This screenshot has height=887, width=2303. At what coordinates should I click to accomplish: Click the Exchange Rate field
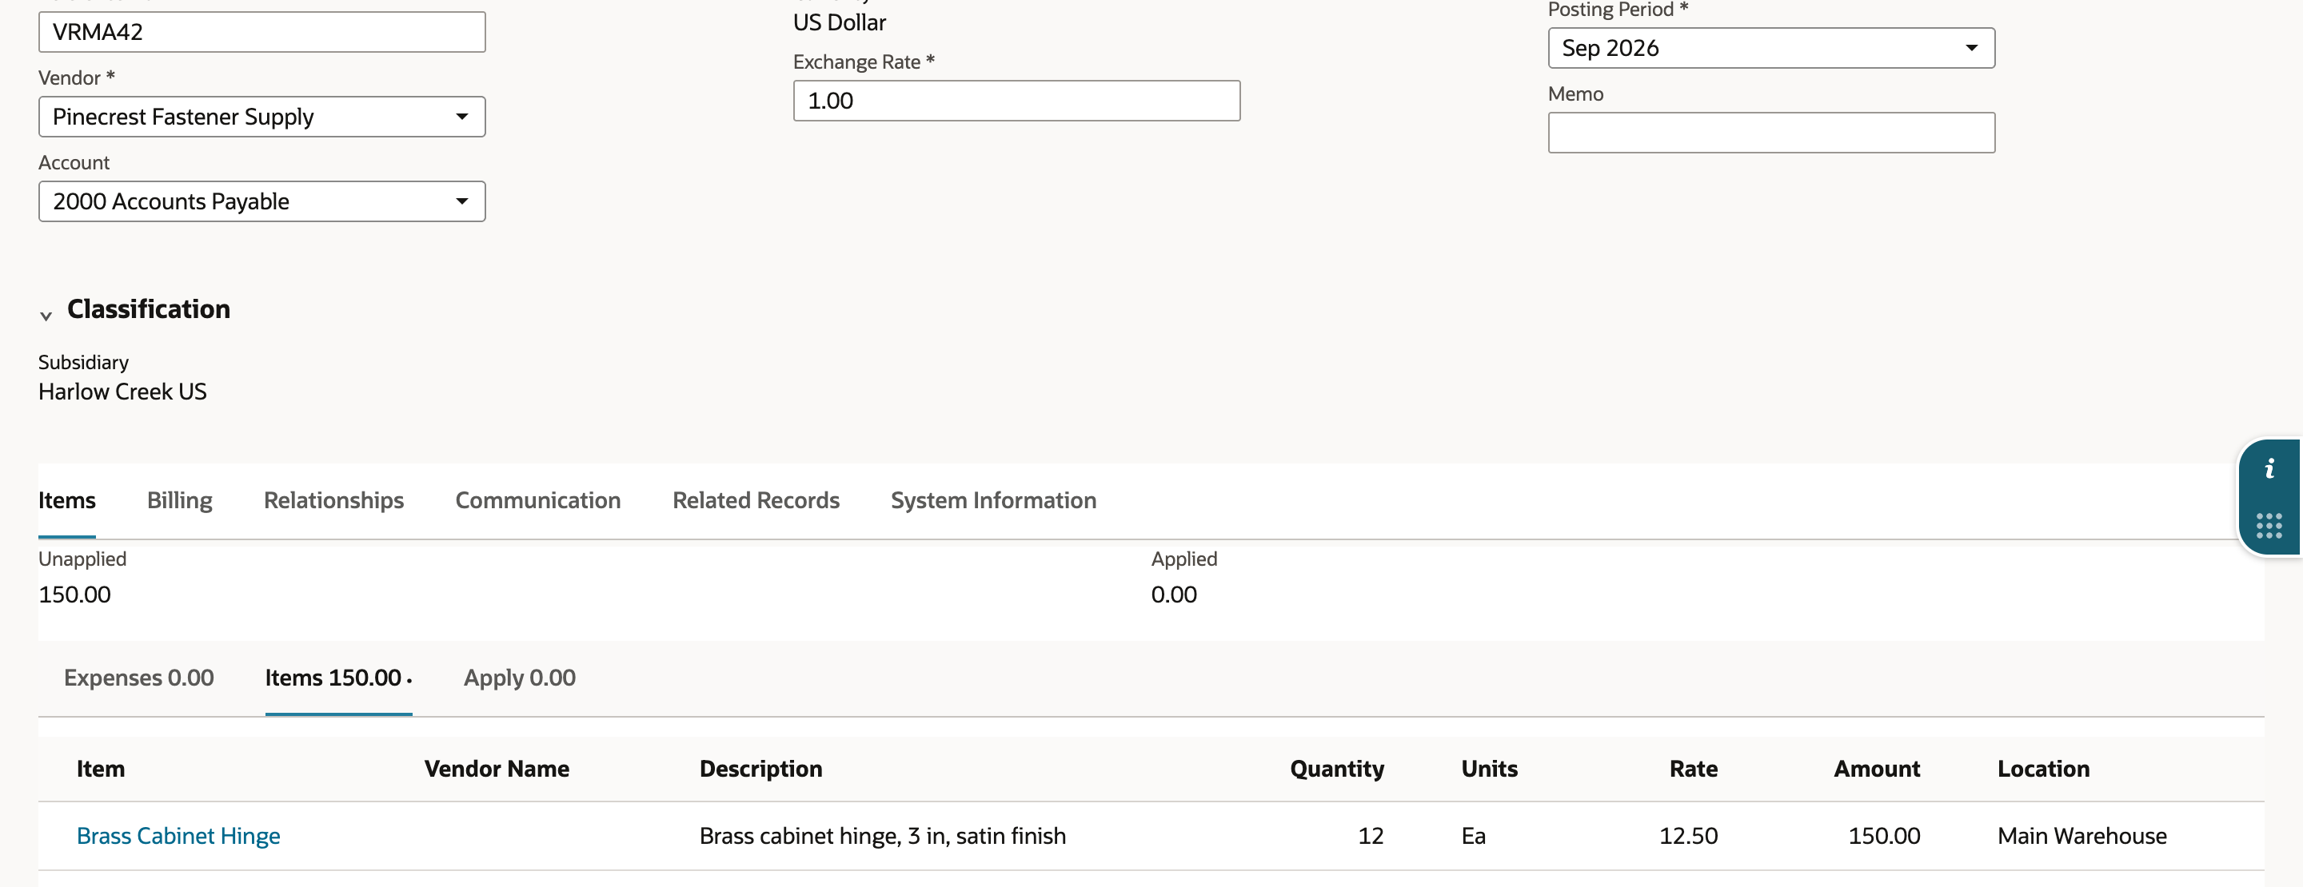click(x=1016, y=101)
